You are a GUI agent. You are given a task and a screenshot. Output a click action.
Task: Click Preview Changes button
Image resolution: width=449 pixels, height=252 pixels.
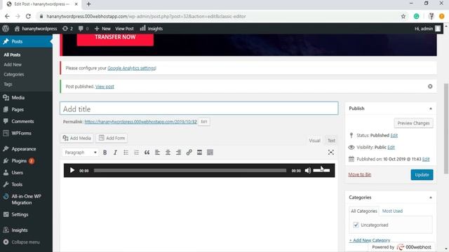tap(413, 123)
